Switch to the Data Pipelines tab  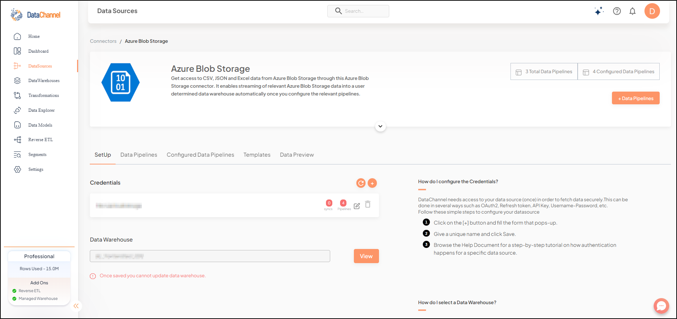(x=139, y=155)
